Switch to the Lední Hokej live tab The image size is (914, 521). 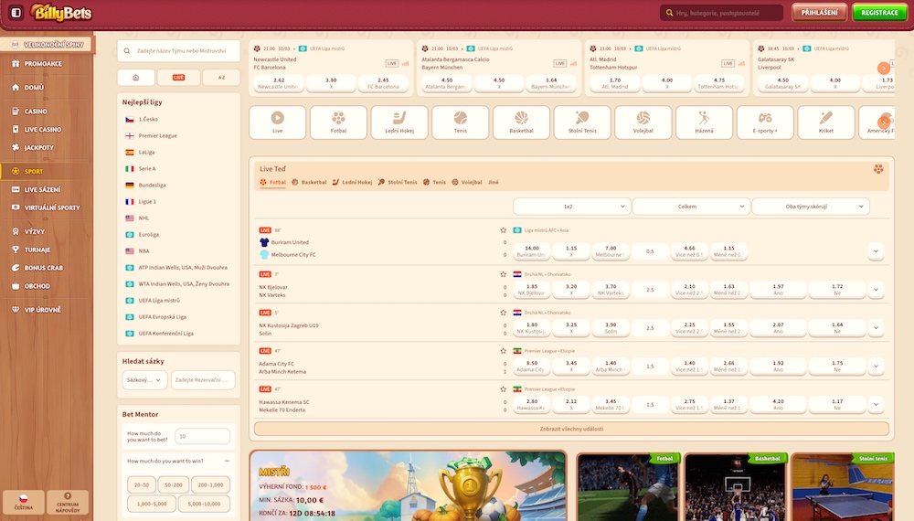352,183
